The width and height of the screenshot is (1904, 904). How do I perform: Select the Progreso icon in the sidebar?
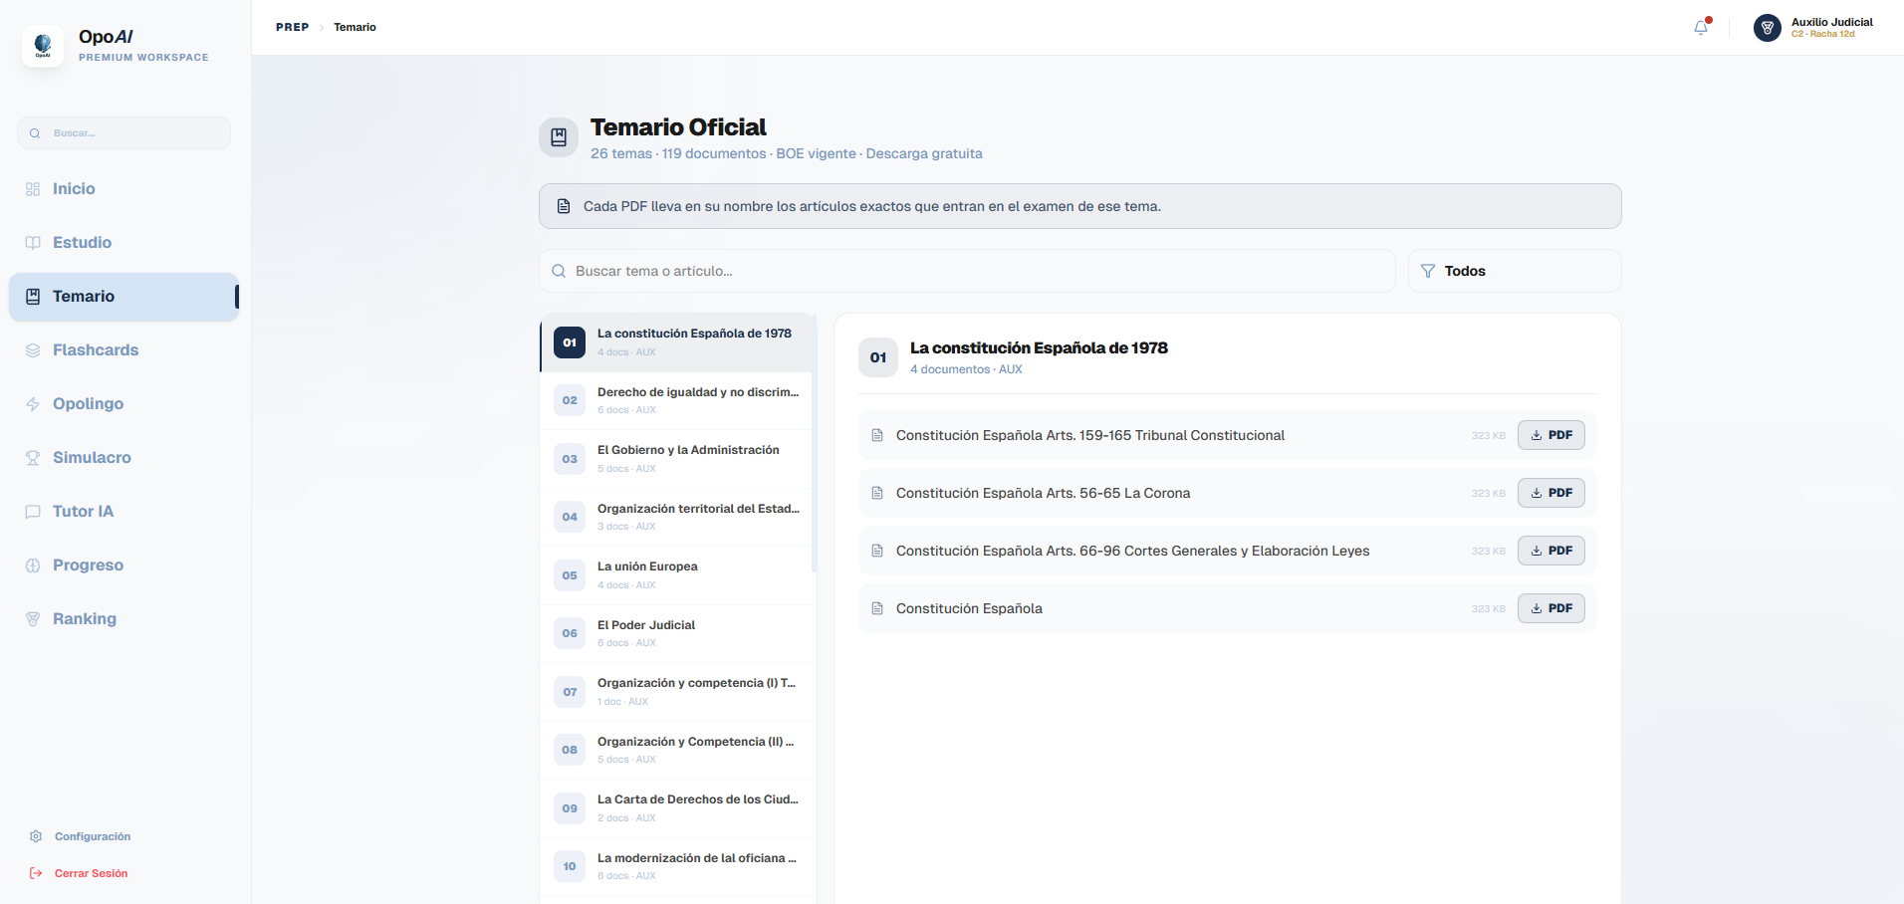33,565
